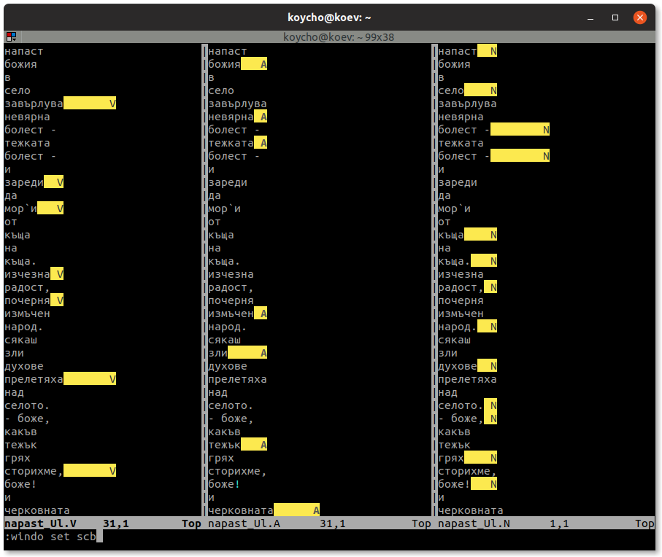Click the N tag beside 'напаст'
This screenshot has width=662, height=557.
pos(493,51)
